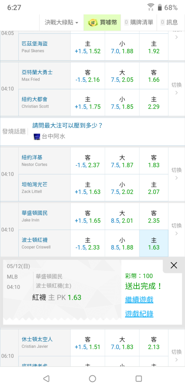The width and height of the screenshot is (185, 391).
Task: Tap 切換 for the Braves vs Mets game
Action: coord(176,89)
